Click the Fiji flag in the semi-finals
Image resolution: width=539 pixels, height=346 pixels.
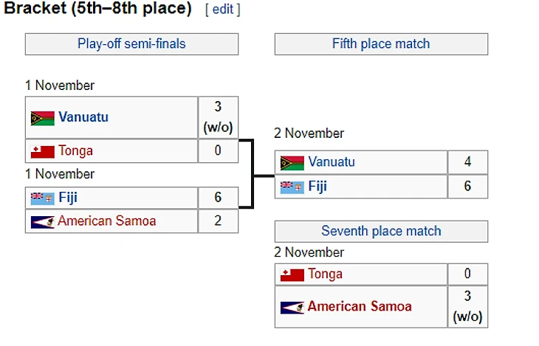coord(42,198)
